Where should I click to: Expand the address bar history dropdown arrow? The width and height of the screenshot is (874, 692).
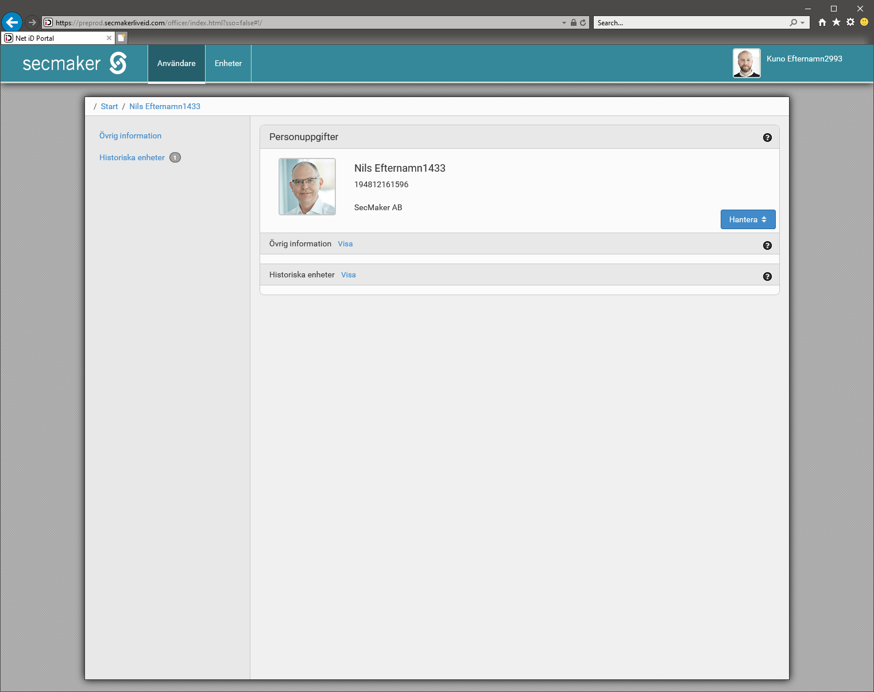[564, 23]
